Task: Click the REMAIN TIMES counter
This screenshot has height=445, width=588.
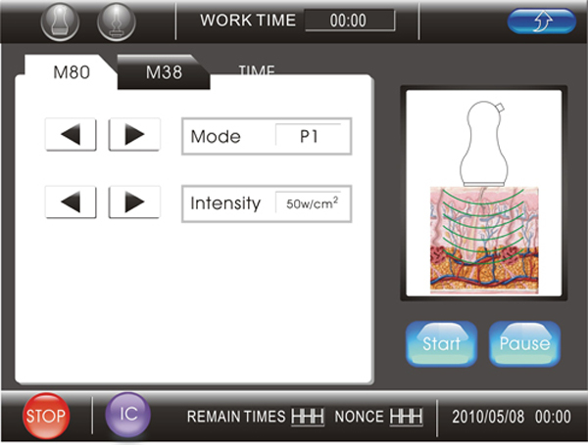Action: (308, 417)
